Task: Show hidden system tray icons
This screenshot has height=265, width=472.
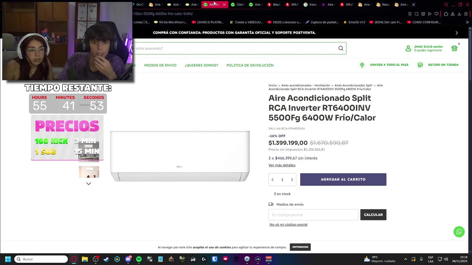Action: click(x=406, y=259)
